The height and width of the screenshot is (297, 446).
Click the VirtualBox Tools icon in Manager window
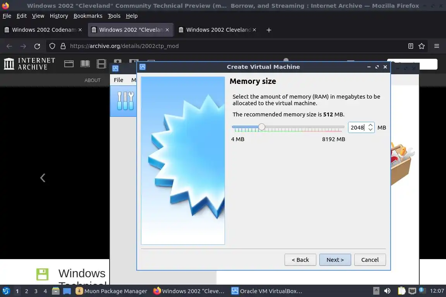125,101
